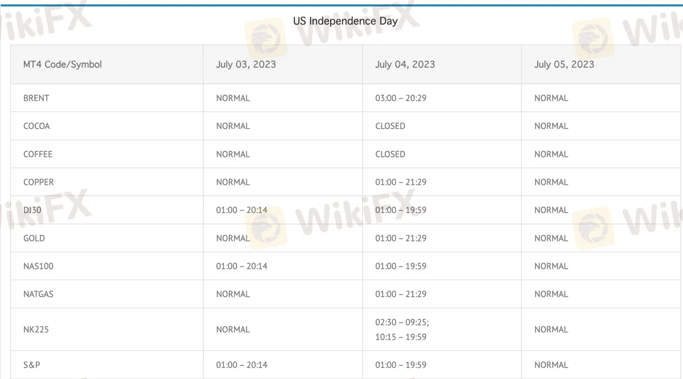
Task: Select the DJ30 symbol cell
Action: coord(32,210)
